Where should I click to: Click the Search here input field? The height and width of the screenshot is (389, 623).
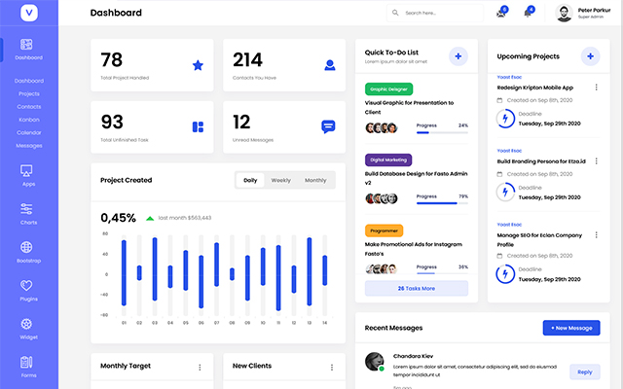438,13
